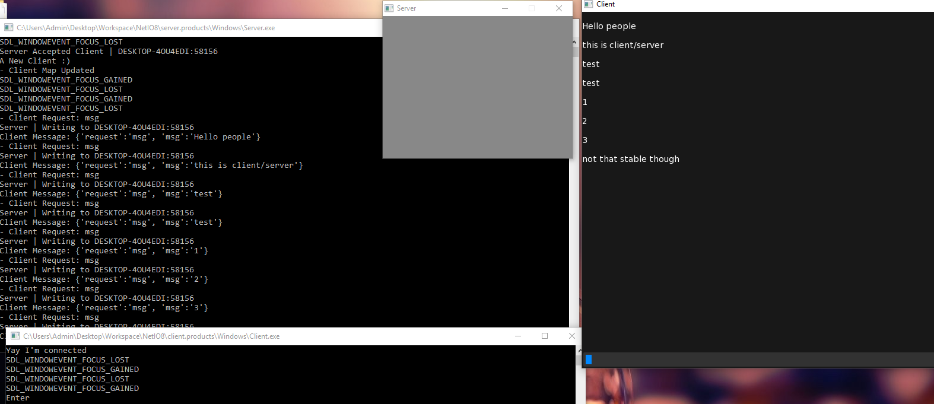934x404 pixels.
Task: Click the 'Hello people' chat message
Action: click(609, 26)
